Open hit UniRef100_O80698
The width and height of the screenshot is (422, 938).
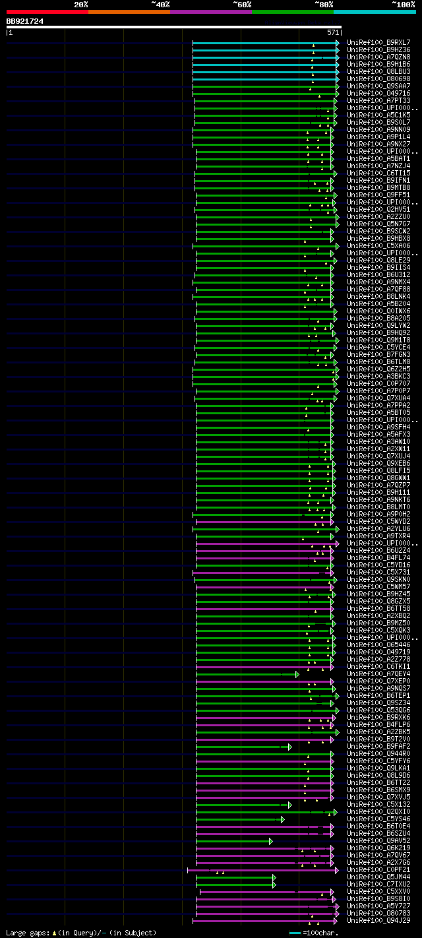[x=378, y=78]
